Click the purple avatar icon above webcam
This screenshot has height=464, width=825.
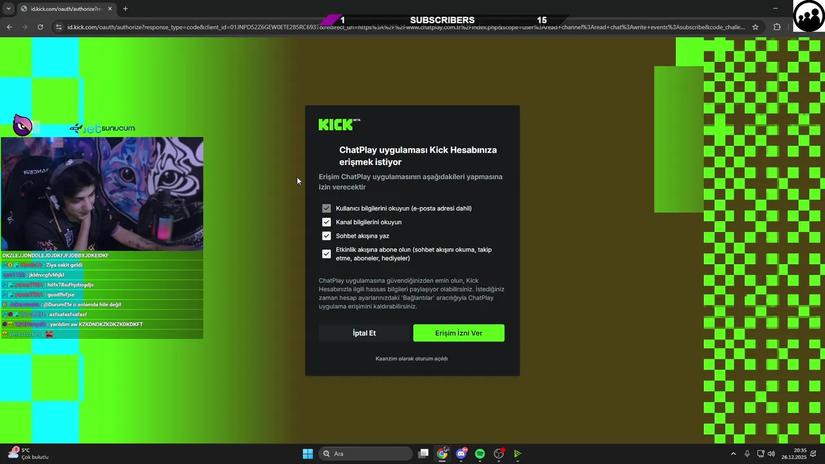pos(22,126)
